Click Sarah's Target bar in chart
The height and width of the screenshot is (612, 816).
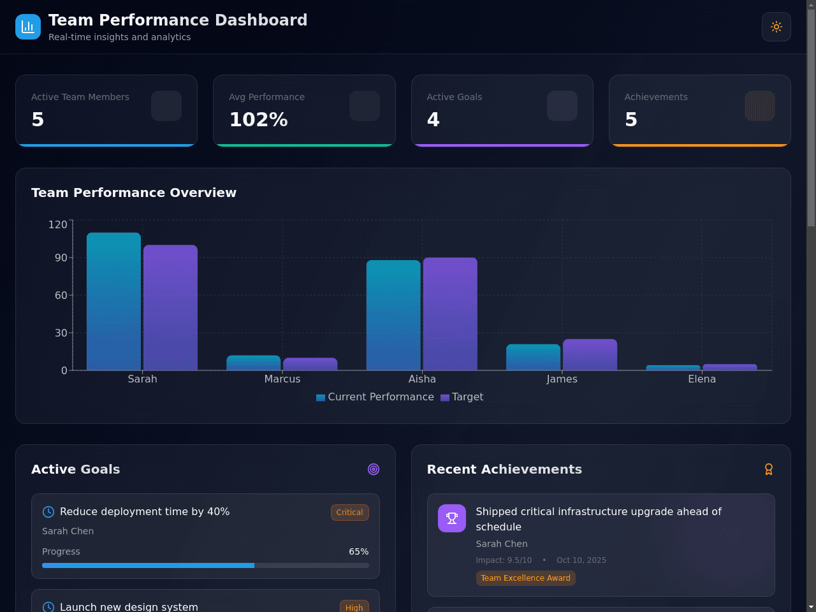[x=170, y=308]
